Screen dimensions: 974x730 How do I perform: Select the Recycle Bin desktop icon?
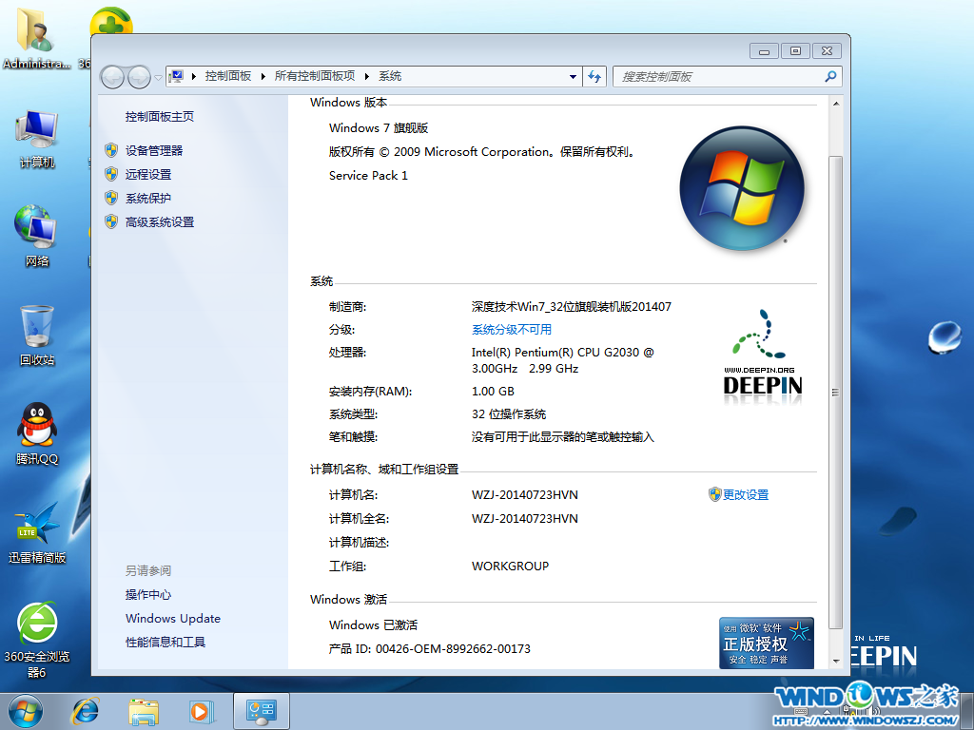[37, 335]
